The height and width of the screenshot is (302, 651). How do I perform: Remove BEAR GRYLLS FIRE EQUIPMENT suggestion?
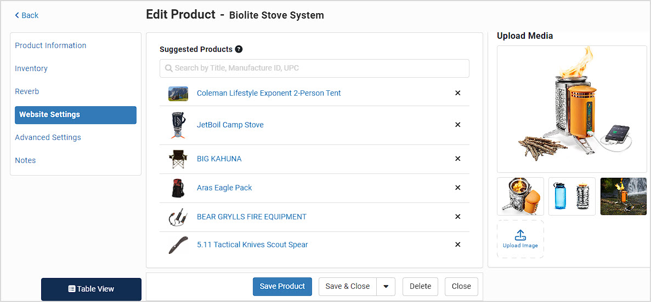coord(458,217)
